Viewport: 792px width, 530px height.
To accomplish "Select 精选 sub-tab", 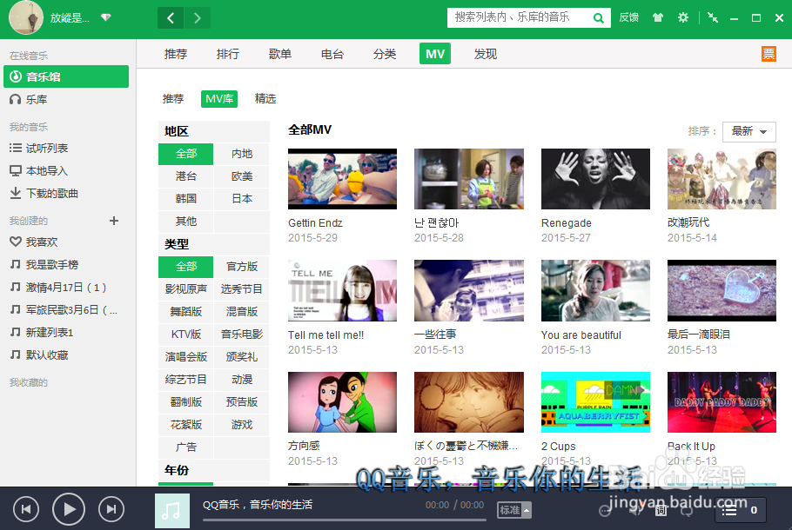I will pyautogui.click(x=265, y=99).
